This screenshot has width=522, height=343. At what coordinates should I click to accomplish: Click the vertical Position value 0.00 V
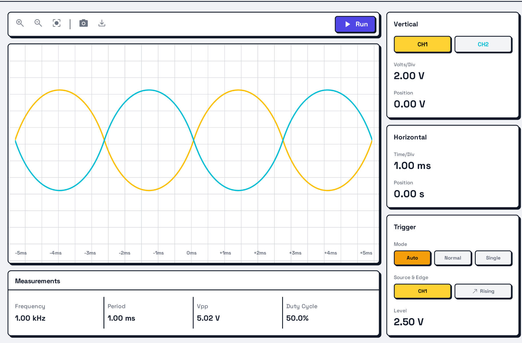pos(409,104)
